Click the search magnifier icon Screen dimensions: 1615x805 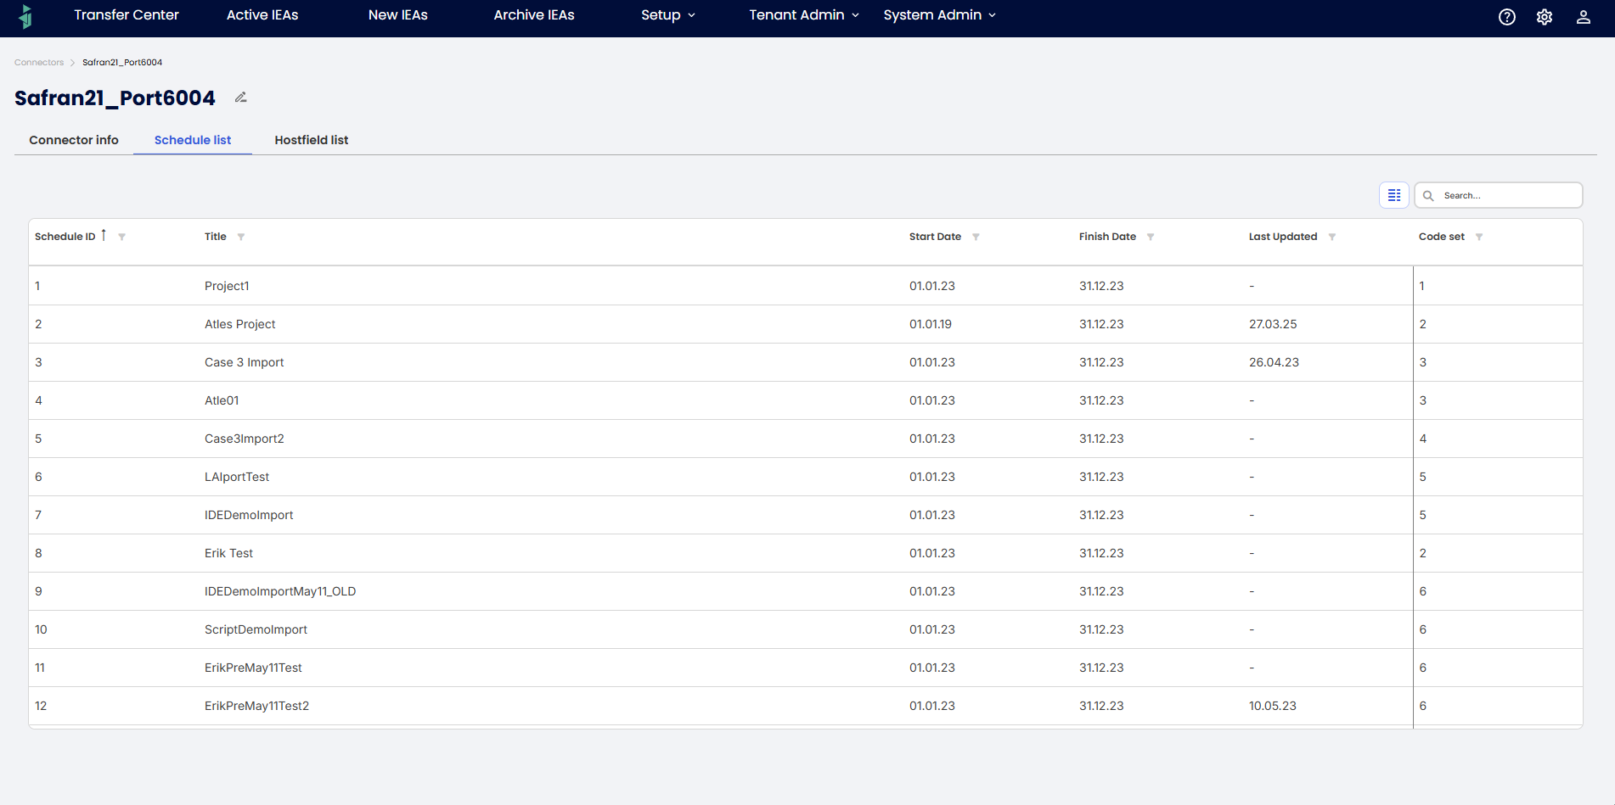pos(1428,196)
